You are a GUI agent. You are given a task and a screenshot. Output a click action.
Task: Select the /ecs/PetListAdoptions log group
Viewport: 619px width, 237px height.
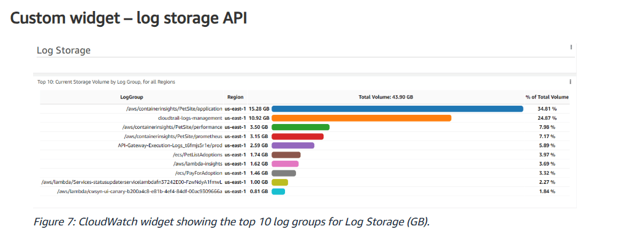click(198, 155)
